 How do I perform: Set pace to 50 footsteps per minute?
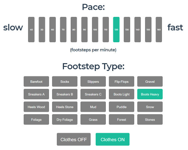click(42, 30)
